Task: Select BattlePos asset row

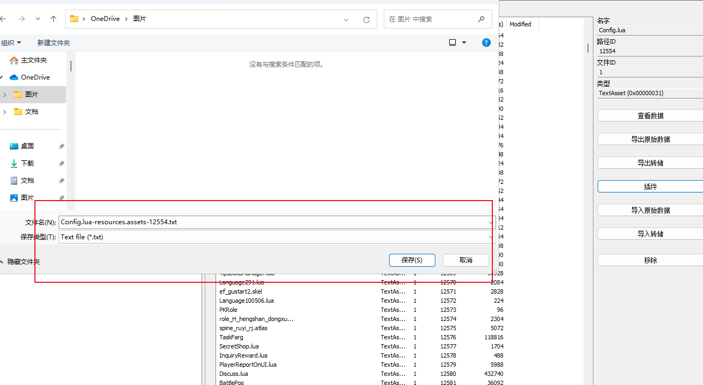Action: click(x=361, y=382)
